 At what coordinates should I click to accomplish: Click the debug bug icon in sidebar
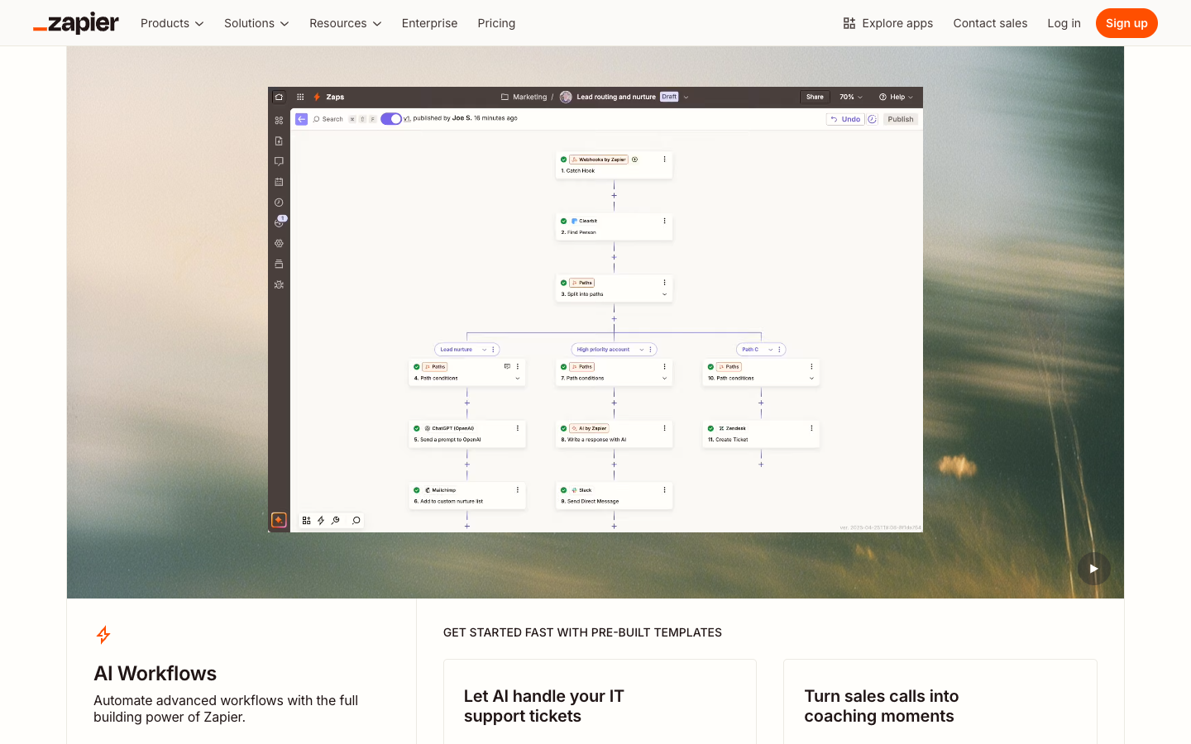[279, 284]
